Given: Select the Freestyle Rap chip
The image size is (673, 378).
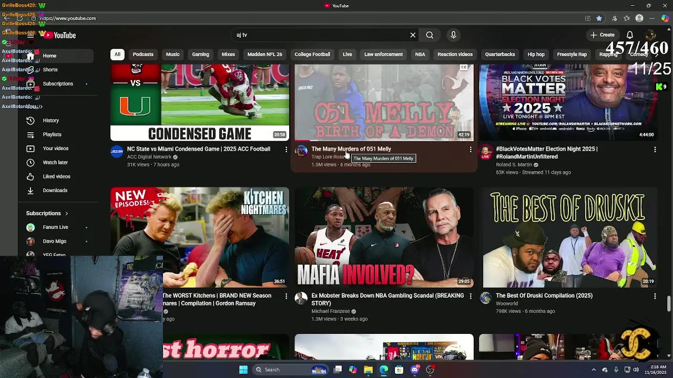Looking at the screenshot, I should tap(572, 55).
